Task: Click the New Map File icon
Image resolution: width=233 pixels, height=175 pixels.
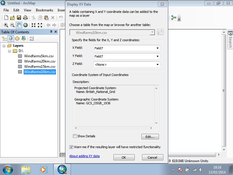Action: click(6, 18)
